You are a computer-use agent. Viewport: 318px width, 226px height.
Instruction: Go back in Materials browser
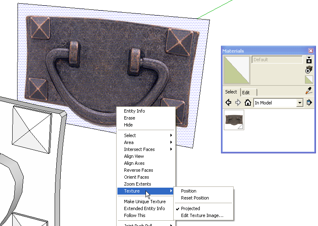point(228,102)
